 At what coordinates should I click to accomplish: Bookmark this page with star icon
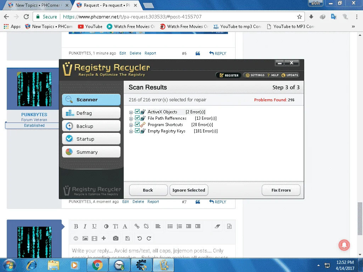[299, 17]
